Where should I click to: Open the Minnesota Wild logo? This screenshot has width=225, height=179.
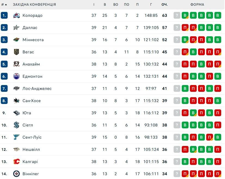(x=17, y=40)
